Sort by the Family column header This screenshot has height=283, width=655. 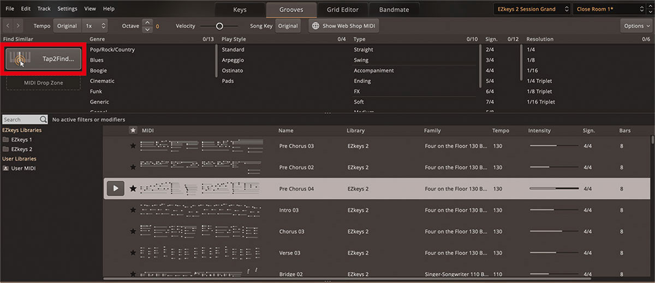(432, 131)
